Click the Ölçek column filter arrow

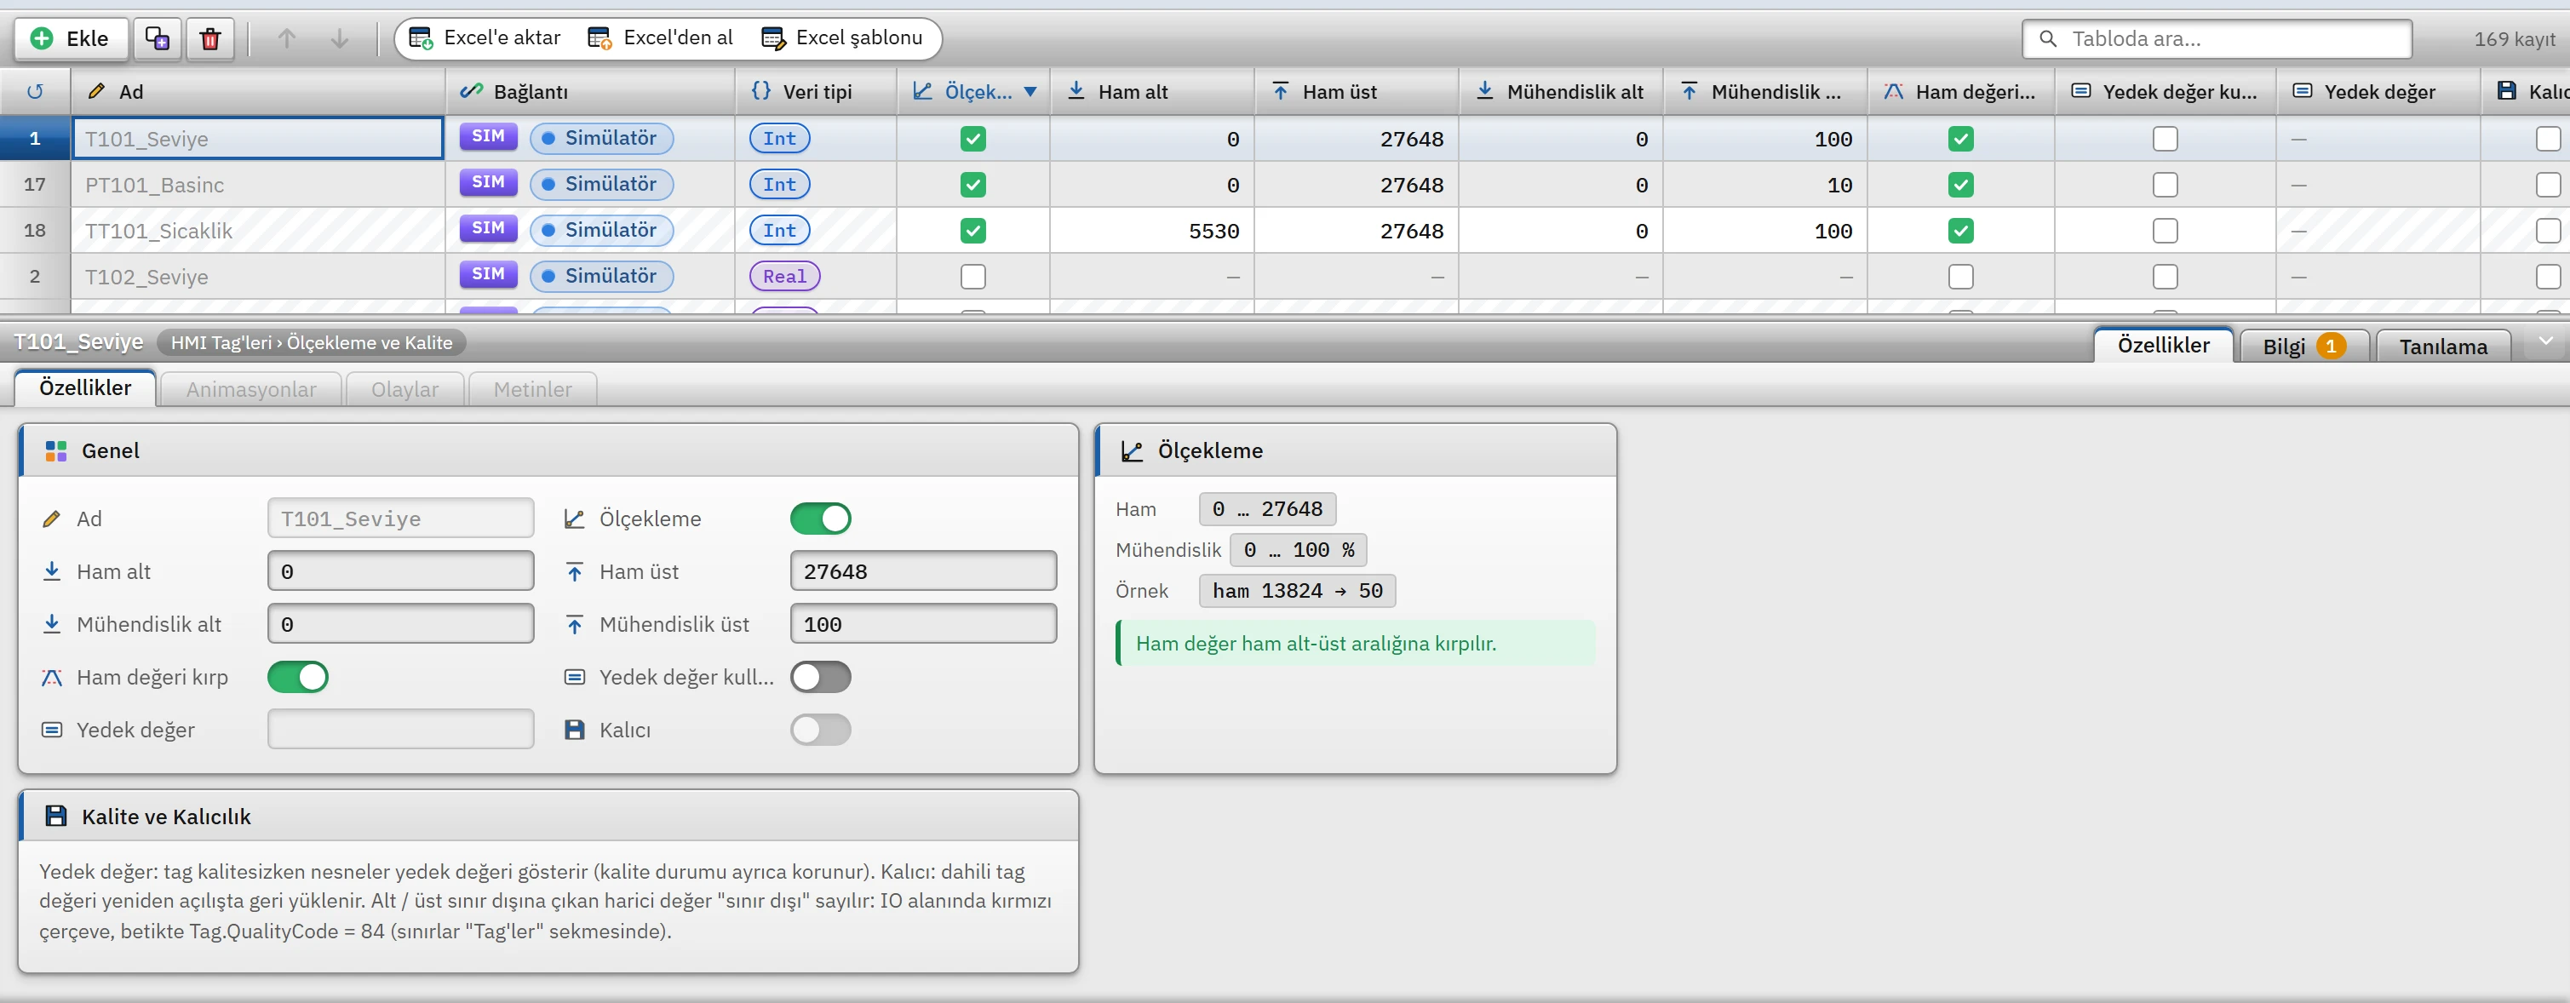(x=1030, y=92)
